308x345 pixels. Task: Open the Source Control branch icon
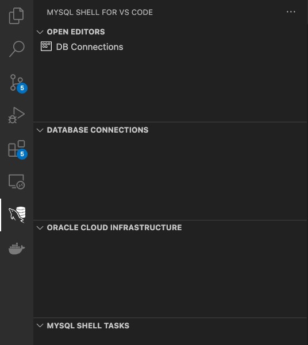coord(17,83)
